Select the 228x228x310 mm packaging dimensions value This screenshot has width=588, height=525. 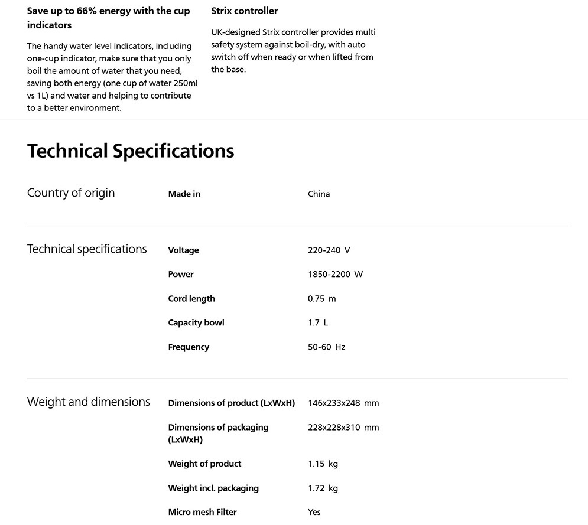pyautogui.click(x=343, y=428)
